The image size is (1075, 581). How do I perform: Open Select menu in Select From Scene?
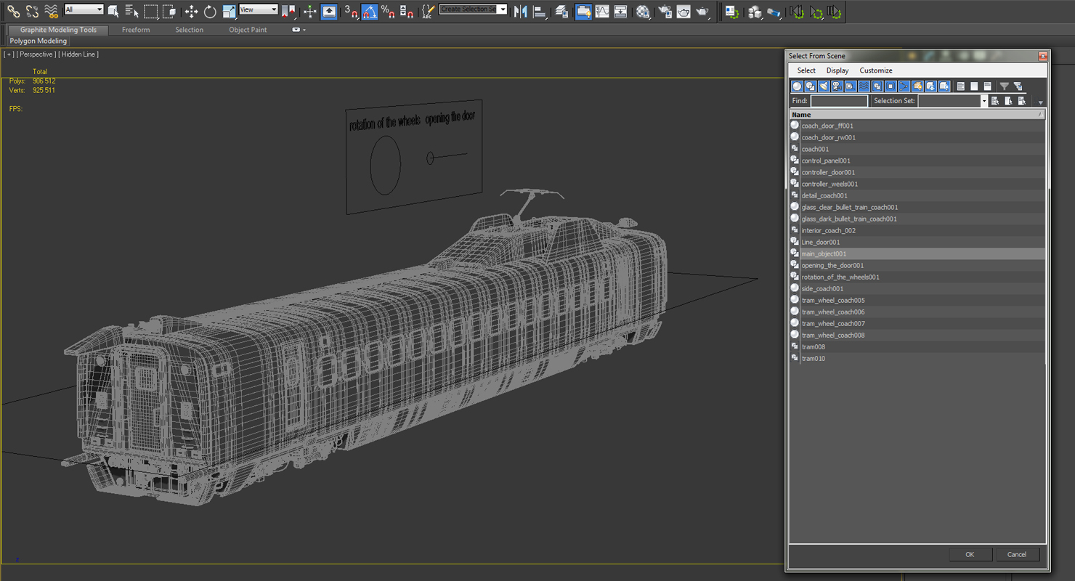806,70
